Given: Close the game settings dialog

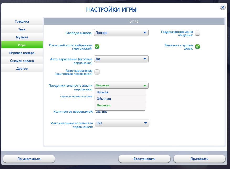Looking at the screenshot, I should tap(222, 8).
